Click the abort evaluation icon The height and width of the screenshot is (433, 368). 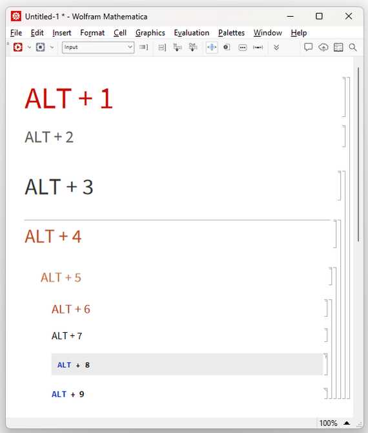[40, 47]
